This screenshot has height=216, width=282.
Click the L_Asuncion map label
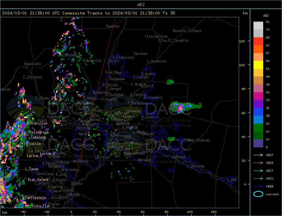(157, 61)
